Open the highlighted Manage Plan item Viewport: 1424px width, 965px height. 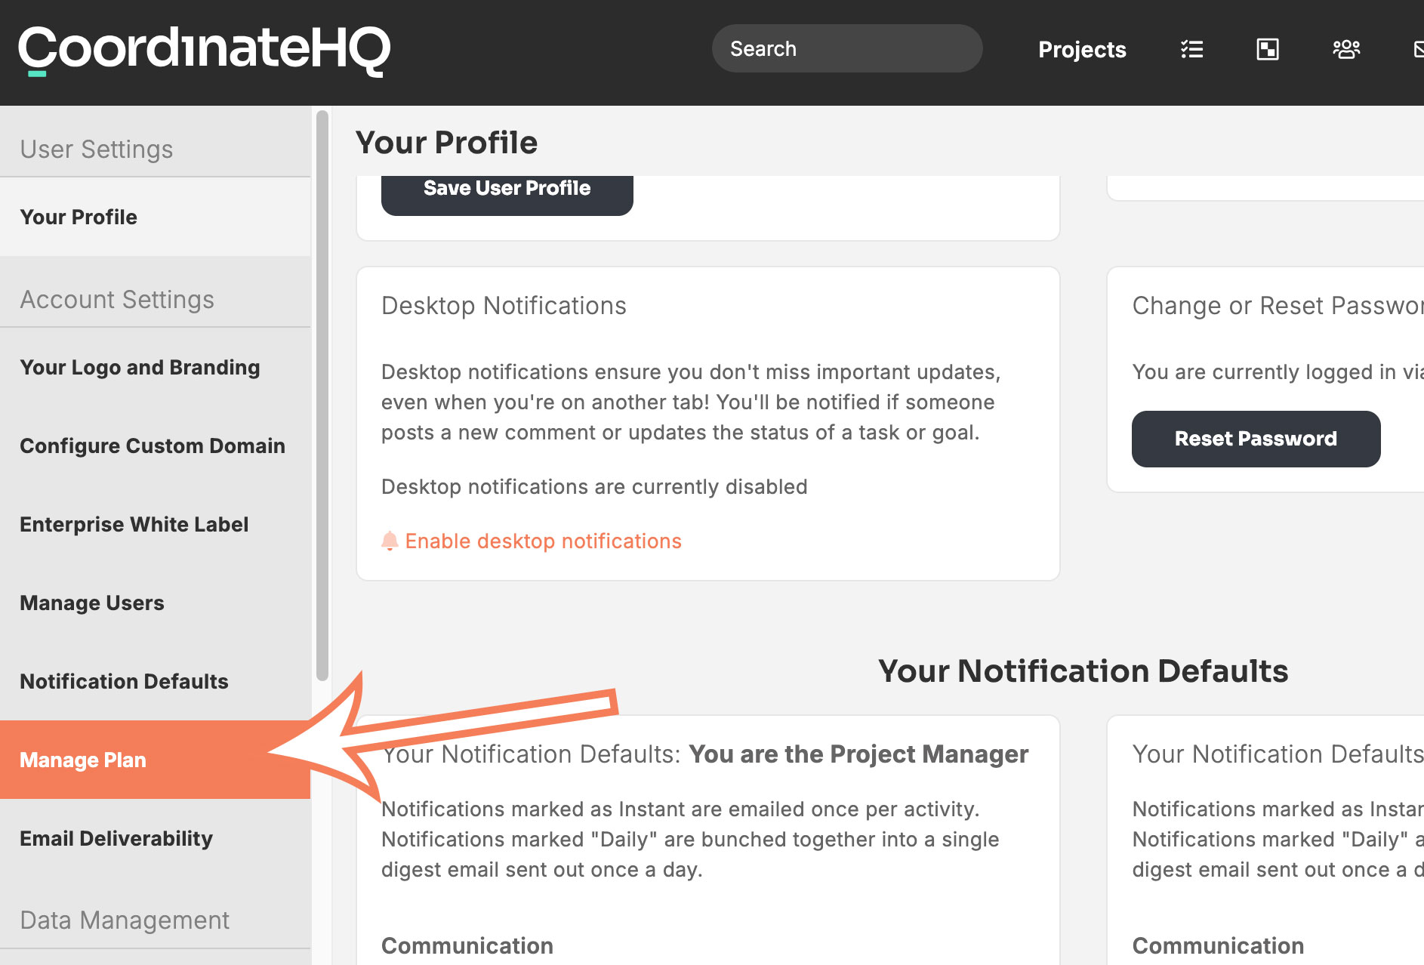pos(155,760)
